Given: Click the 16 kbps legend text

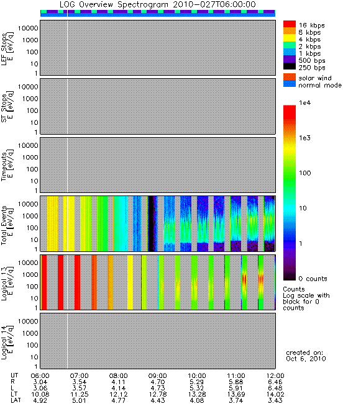Looking at the screenshot, I should 311,25.
